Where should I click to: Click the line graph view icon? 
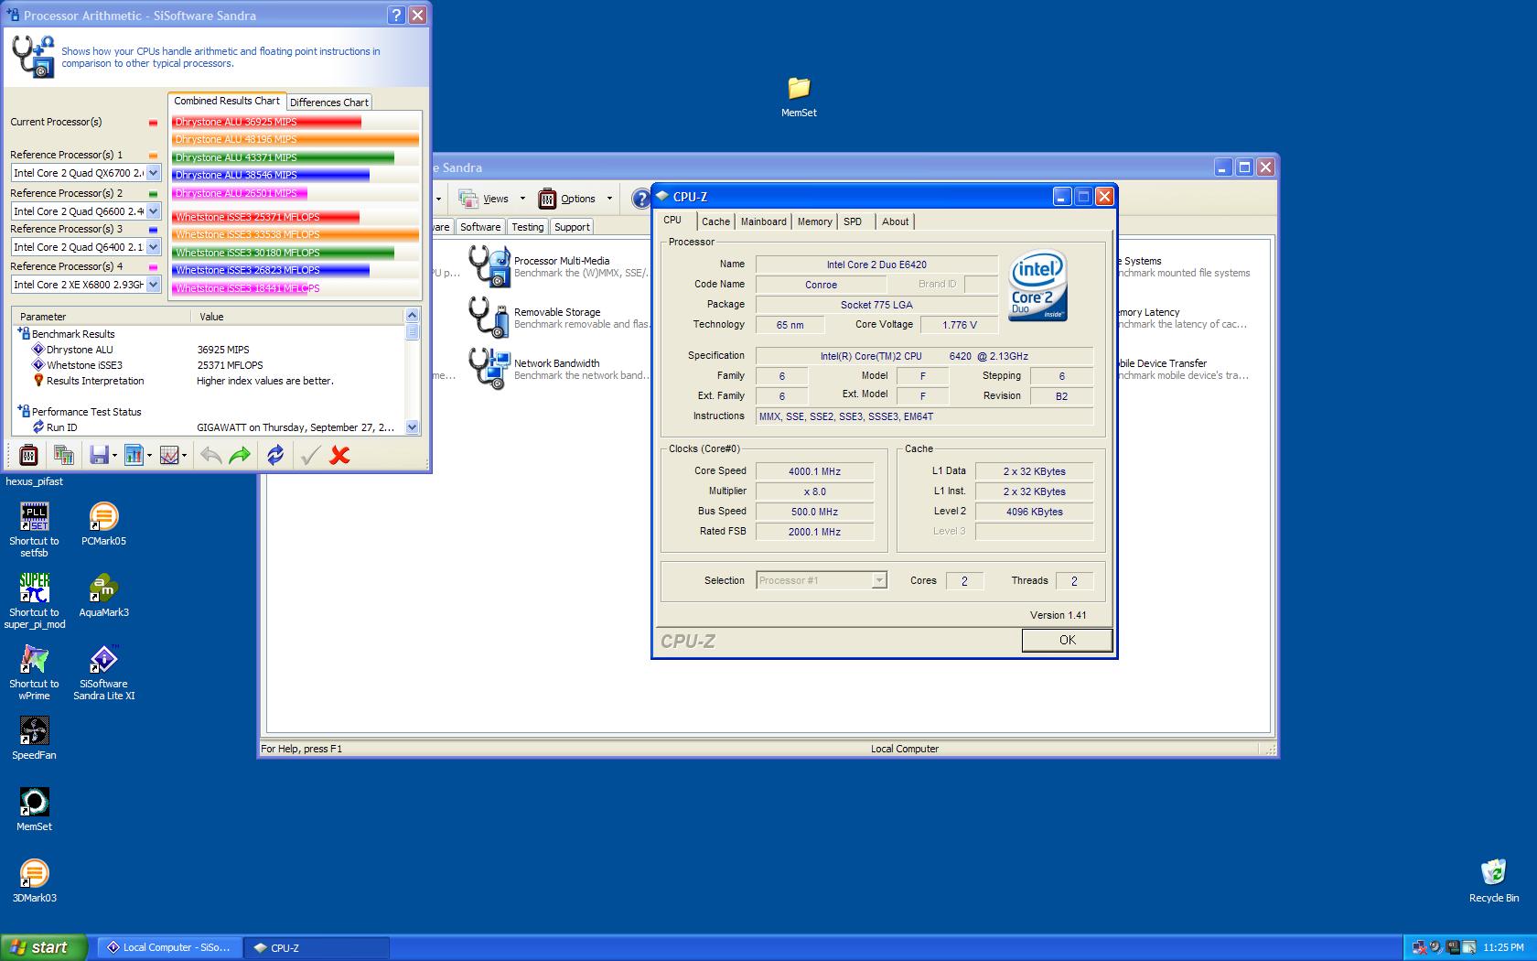pos(168,455)
